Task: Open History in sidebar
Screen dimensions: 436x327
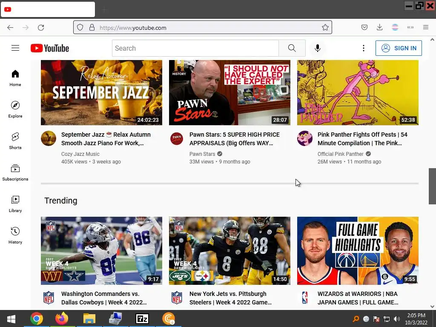Action: [x=15, y=235]
